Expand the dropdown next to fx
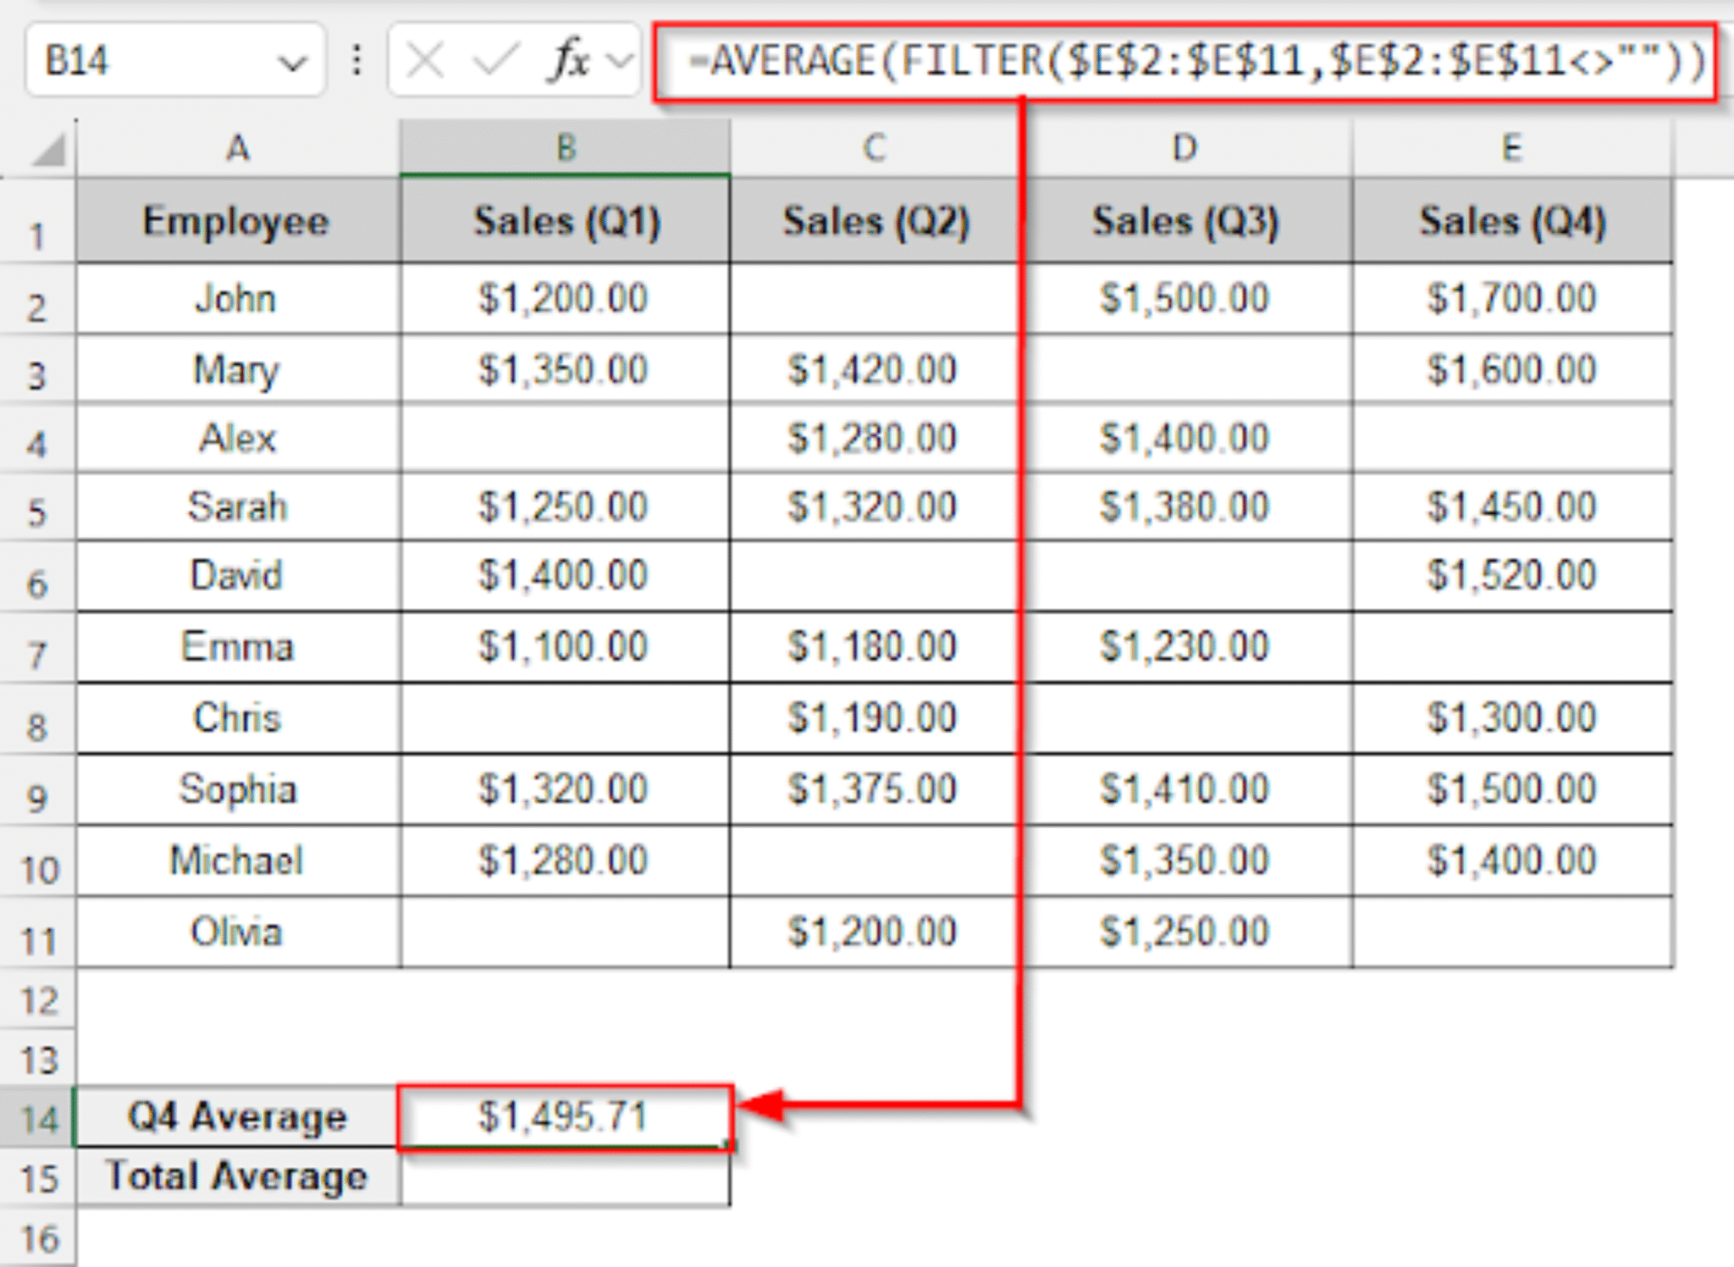 [621, 62]
